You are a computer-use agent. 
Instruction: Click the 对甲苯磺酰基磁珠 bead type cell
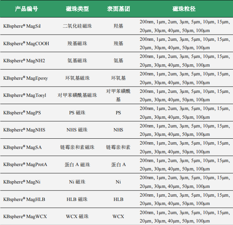(x=77, y=95)
